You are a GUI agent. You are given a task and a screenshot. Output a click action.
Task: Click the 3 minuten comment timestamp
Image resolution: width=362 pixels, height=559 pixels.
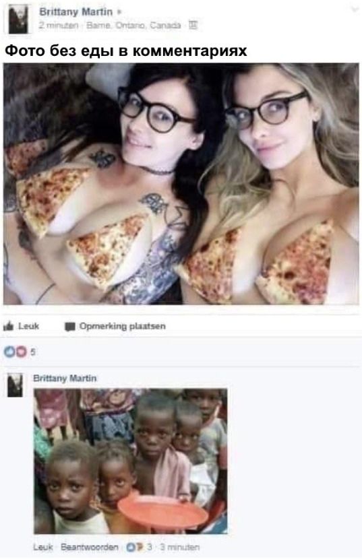point(179,547)
